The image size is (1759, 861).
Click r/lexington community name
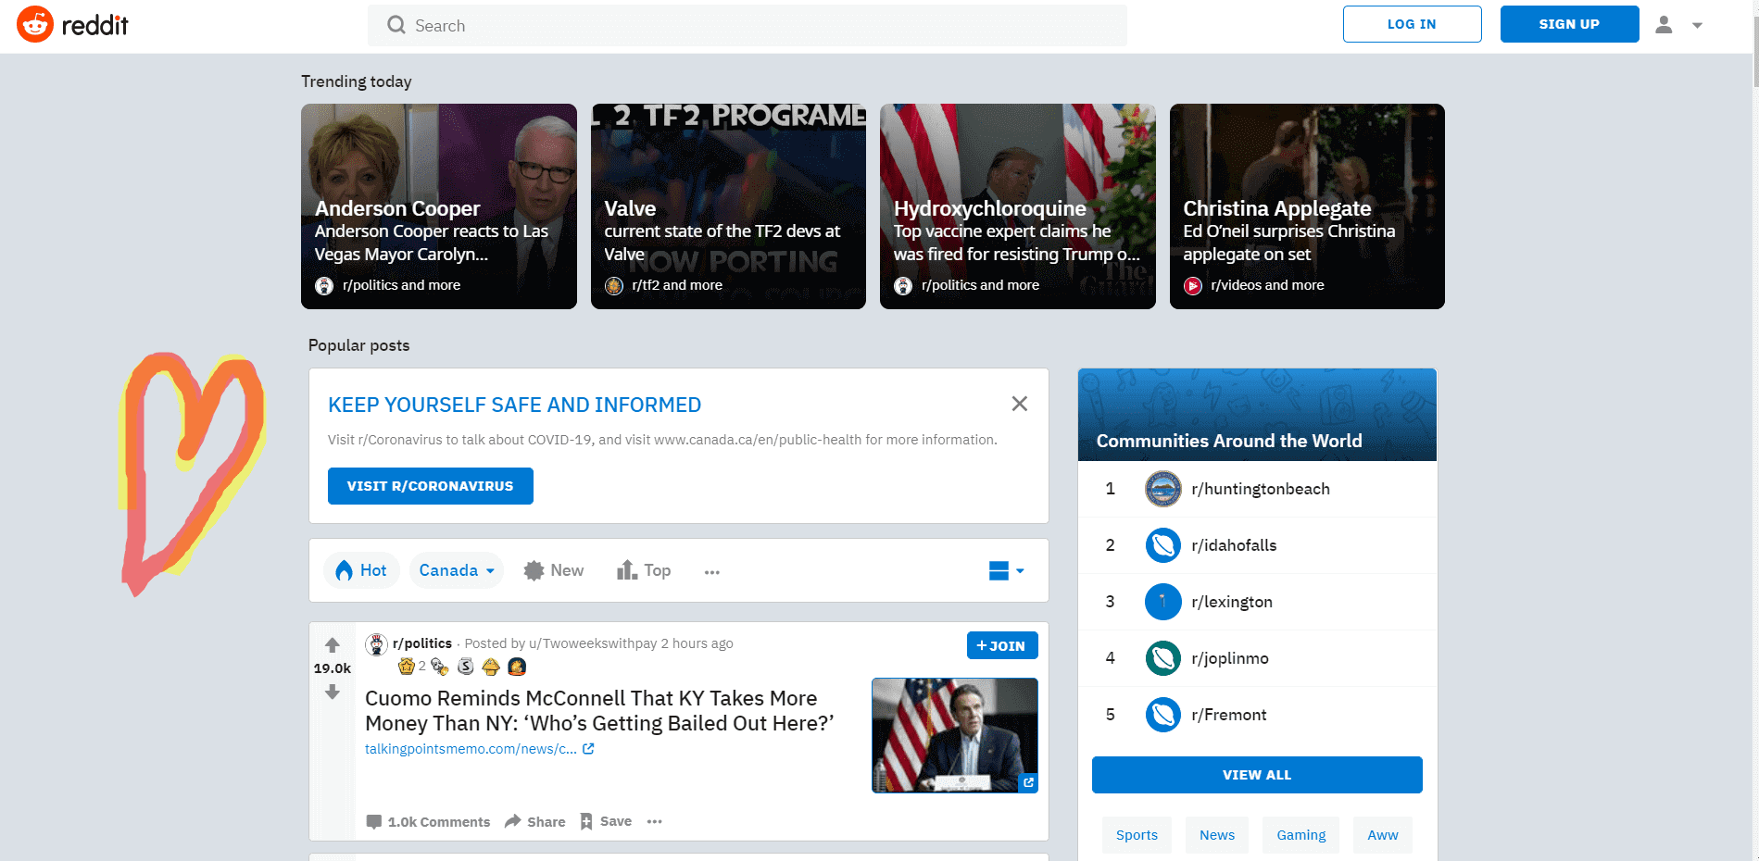(1232, 602)
